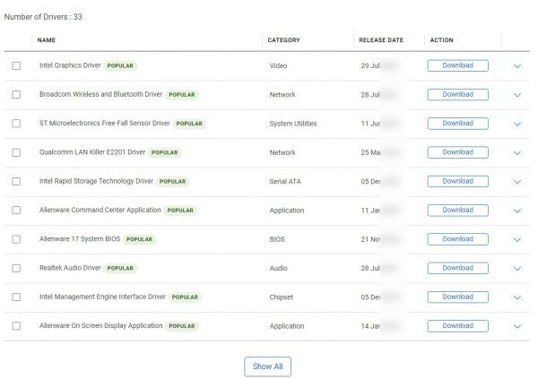Expand Intel Rapid Storage Technology Driver details
Screen dimensions: 538x379
(516, 182)
